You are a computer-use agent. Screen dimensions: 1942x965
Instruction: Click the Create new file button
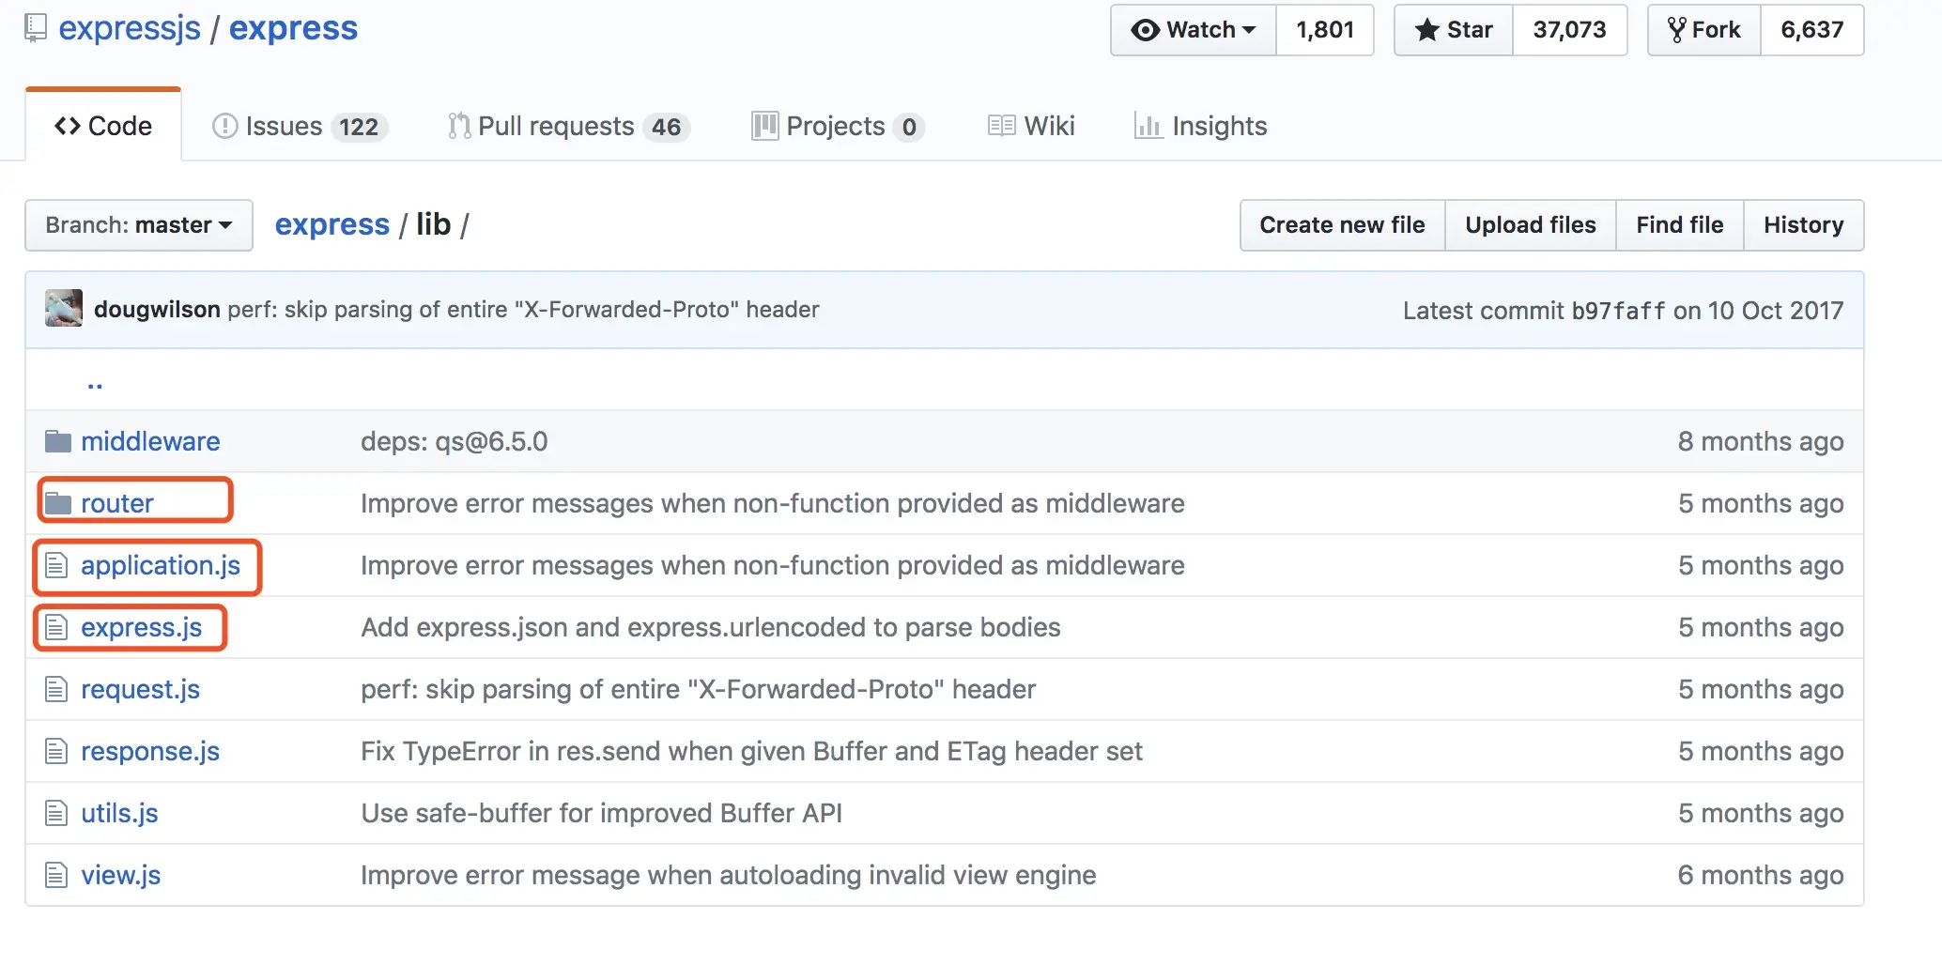coord(1342,225)
